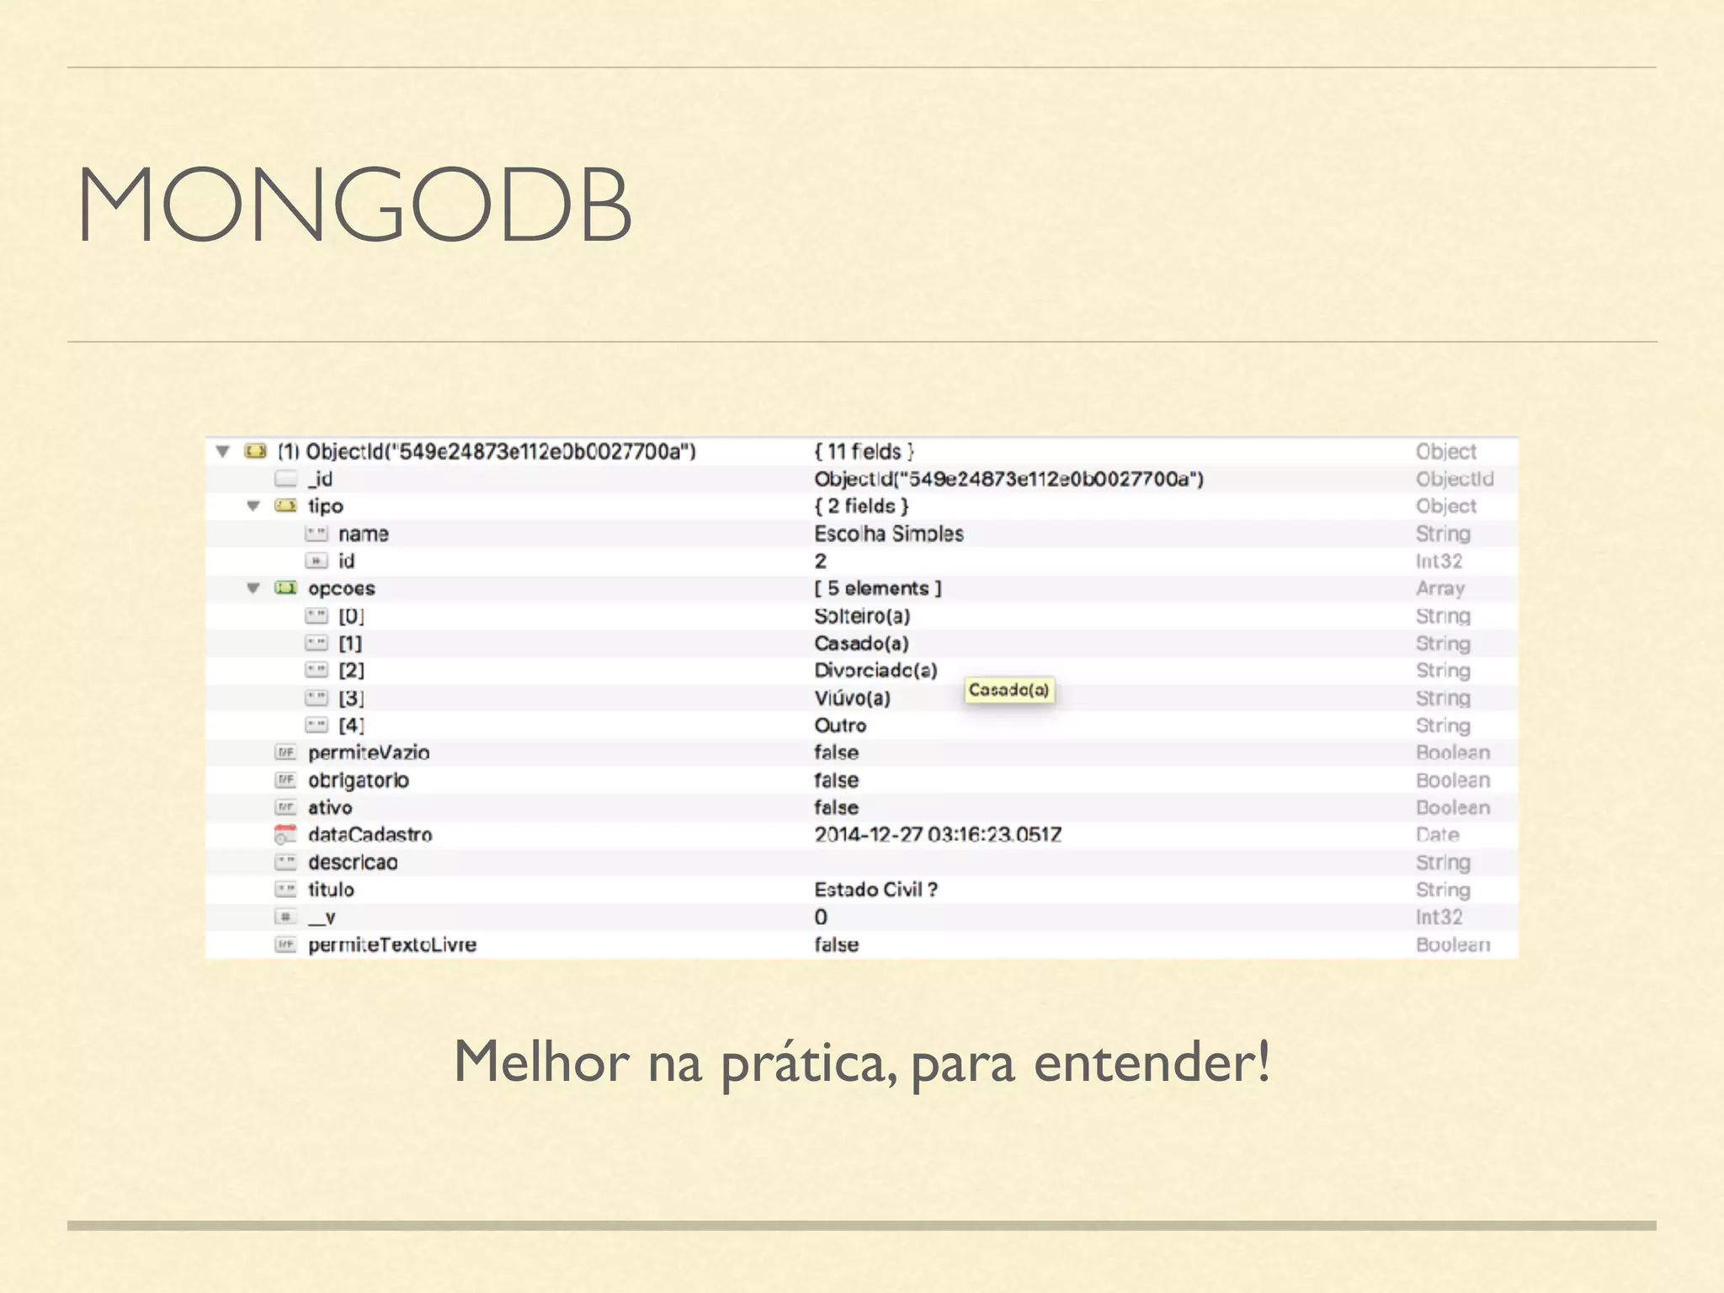Viewport: 1724px width, 1293px height.
Task: Select the tipo field name
Action: 325,507
